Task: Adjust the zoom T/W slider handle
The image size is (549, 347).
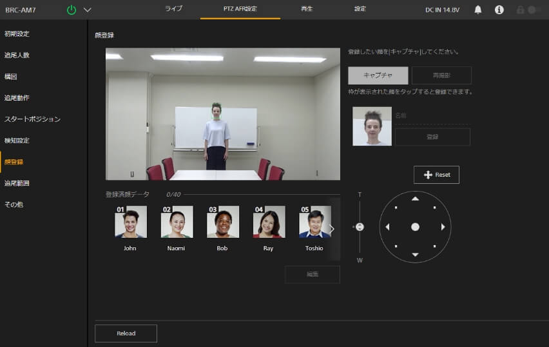Action: (360, 227)
